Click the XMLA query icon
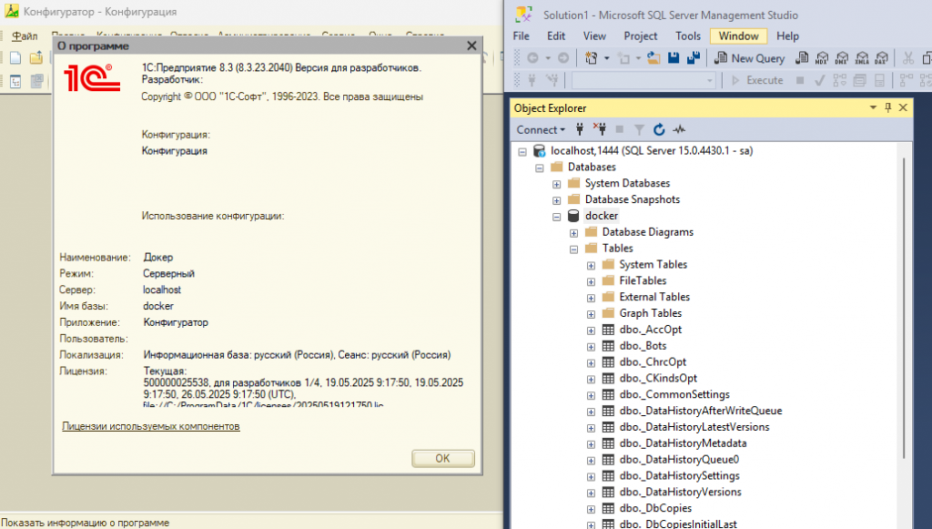The width and height of the screenshot is (932, 529). (x=862, y=58)
